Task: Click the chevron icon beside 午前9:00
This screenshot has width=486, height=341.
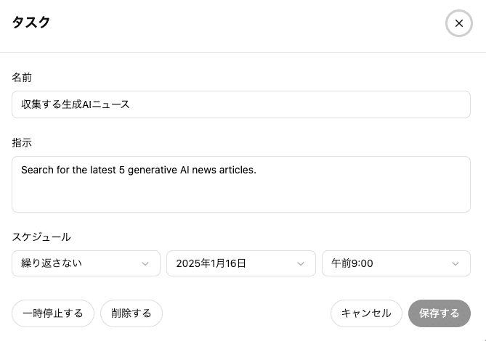Action: (x=455, y=263)
